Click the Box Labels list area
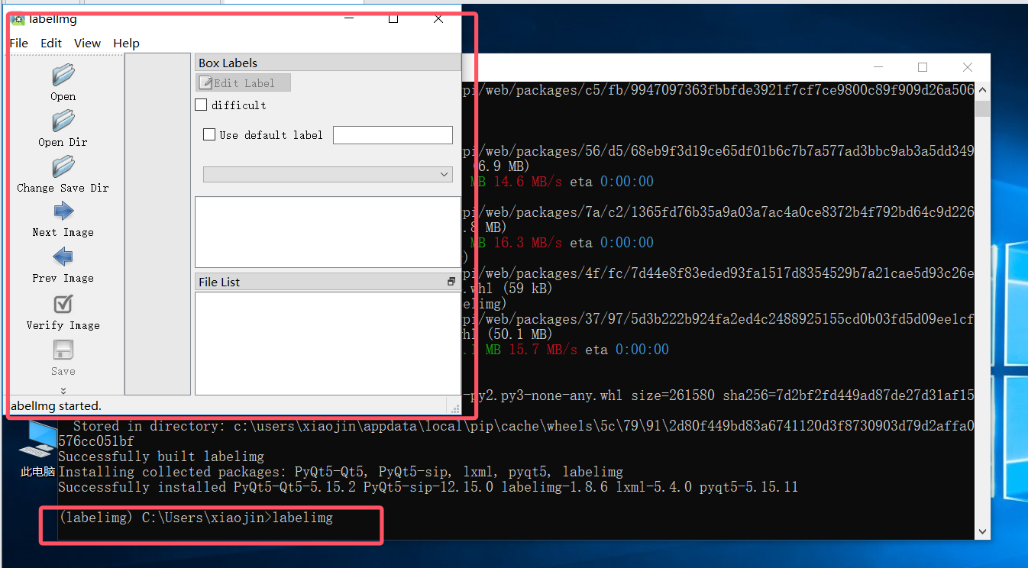 pyautogui.click(x=328, y=232)
